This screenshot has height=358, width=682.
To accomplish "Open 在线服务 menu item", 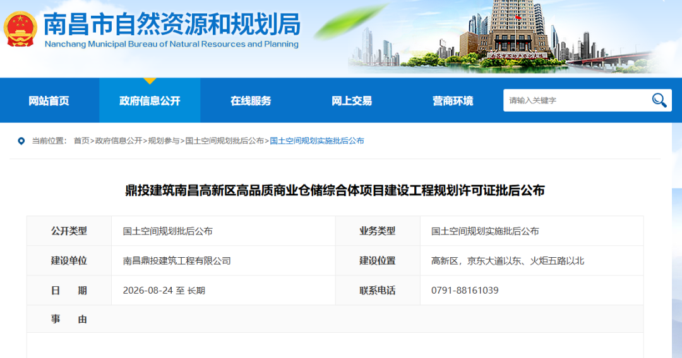I will (251, 101).
